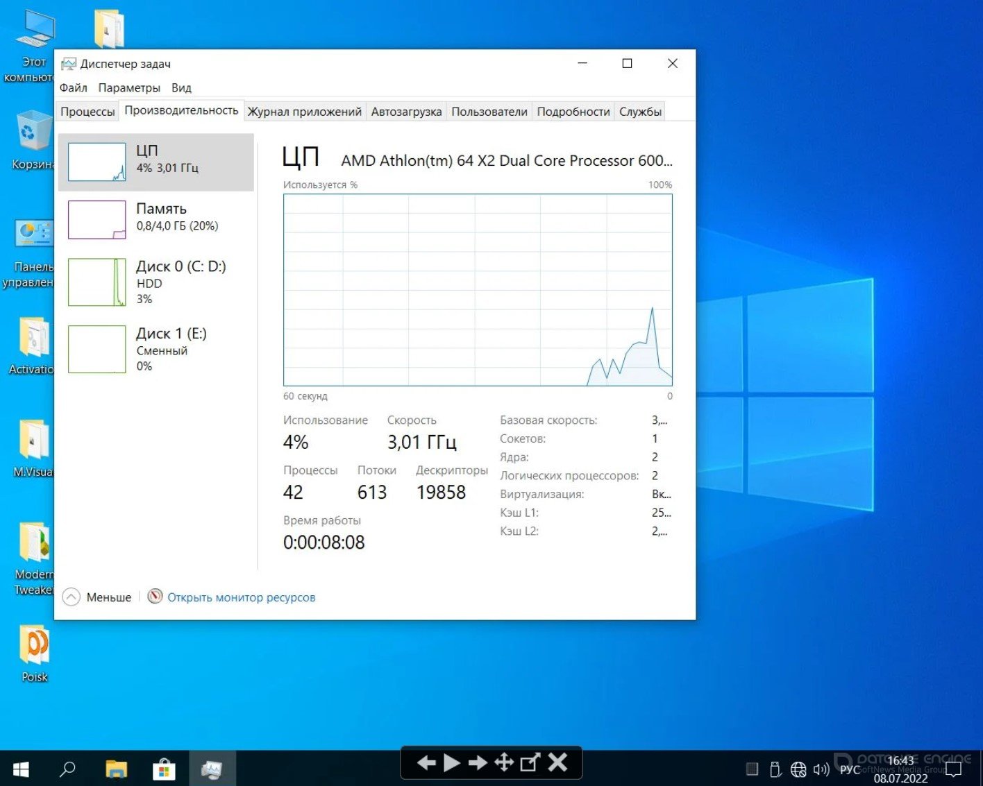
Task: Close the Task Manager window
Action: tap(672, 63)
